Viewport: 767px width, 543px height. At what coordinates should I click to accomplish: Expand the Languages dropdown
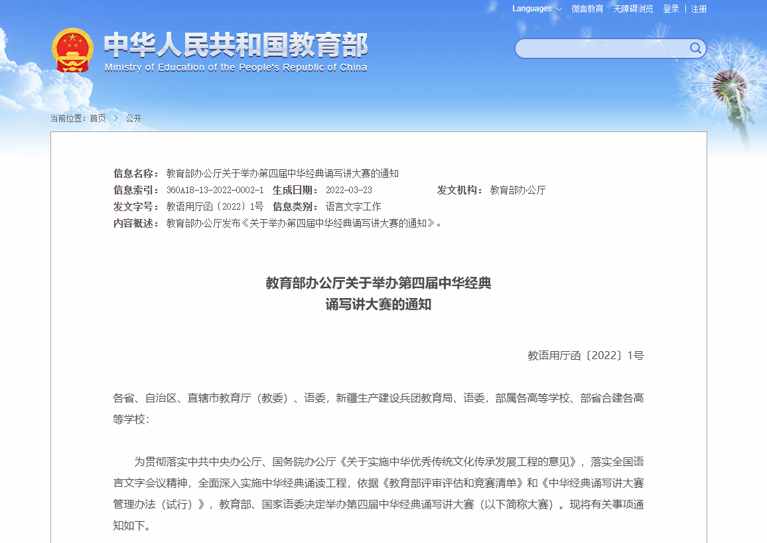point(537,9)
